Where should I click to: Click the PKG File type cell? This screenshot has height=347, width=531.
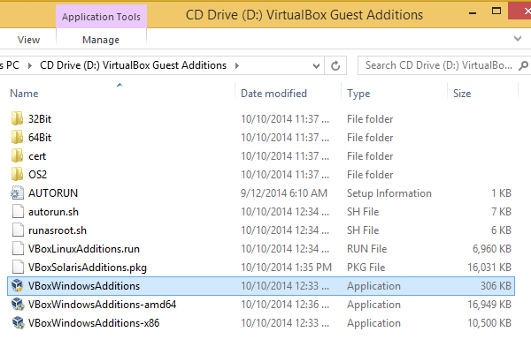pos(366,268)
